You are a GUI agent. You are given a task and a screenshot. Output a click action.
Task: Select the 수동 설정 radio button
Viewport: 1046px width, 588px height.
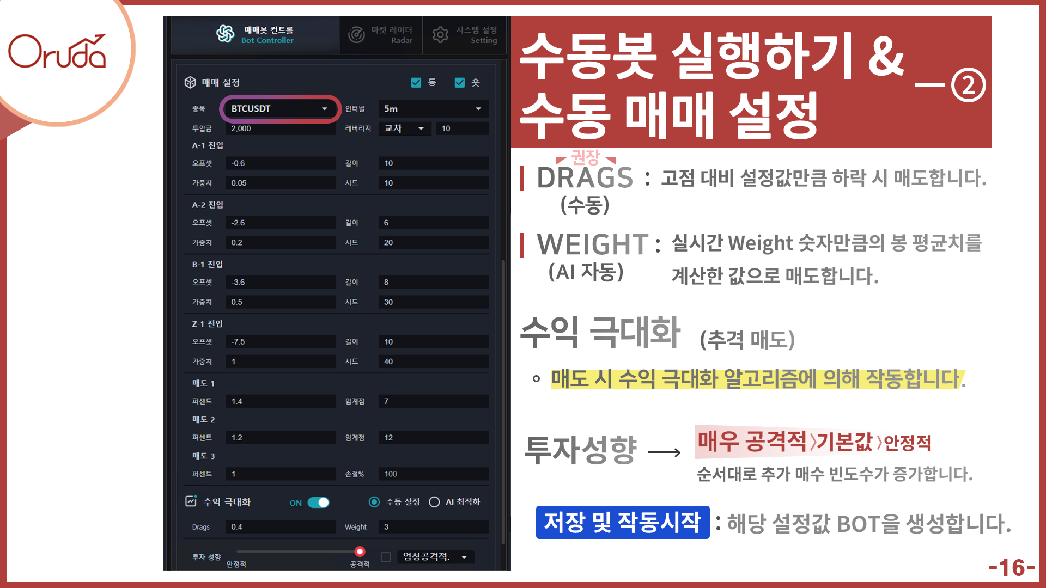[x=374, y=502]
